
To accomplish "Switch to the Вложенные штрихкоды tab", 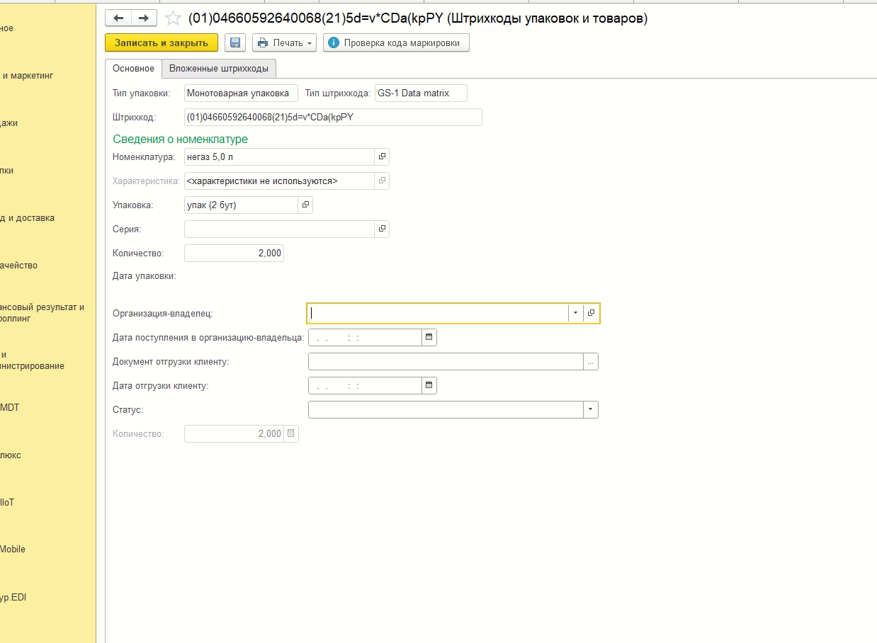I will point(219,69).
